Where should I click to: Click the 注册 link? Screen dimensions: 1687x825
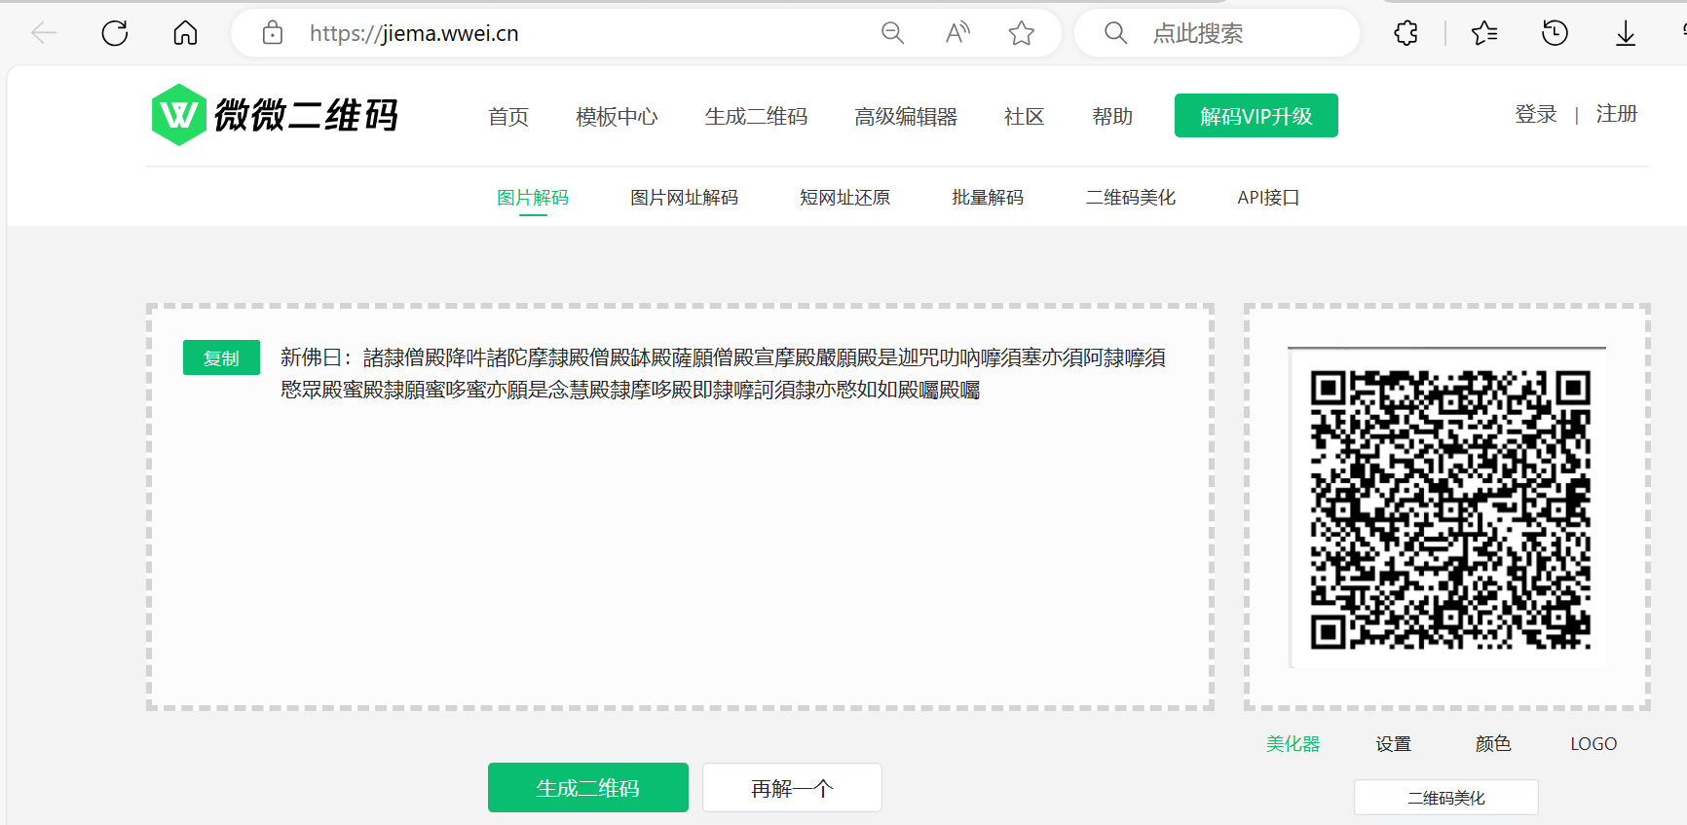click(x=1617, y=114)
